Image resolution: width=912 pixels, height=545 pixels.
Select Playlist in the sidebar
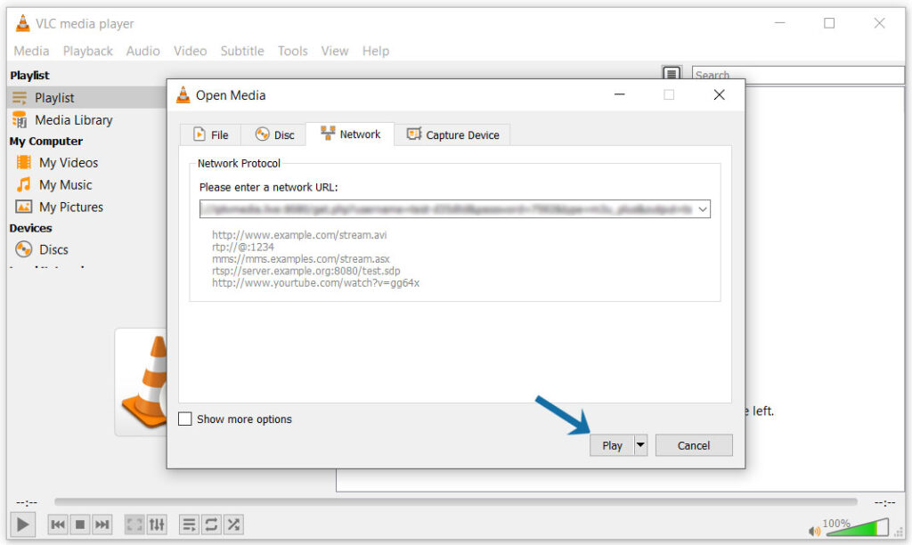87,98
